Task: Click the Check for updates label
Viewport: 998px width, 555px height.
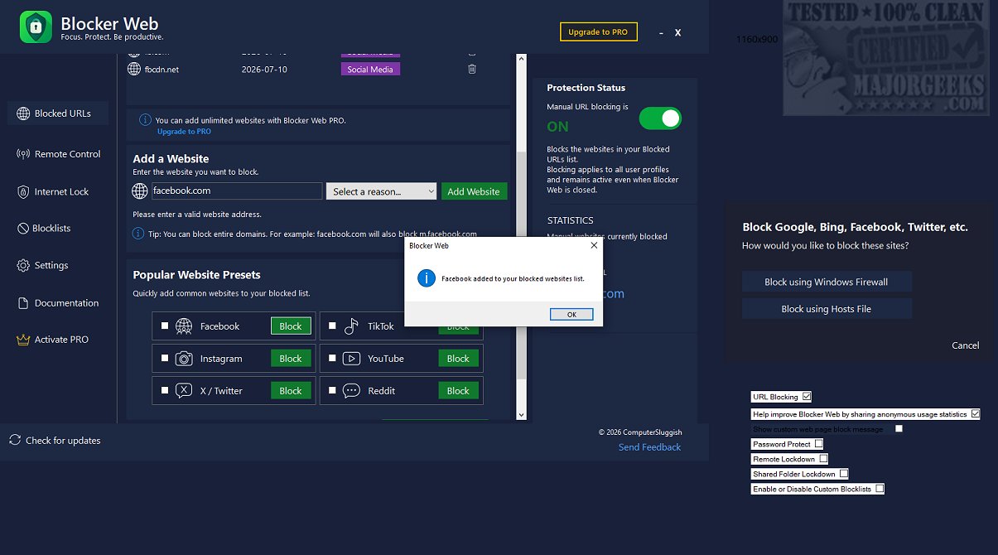Action: 63,441
